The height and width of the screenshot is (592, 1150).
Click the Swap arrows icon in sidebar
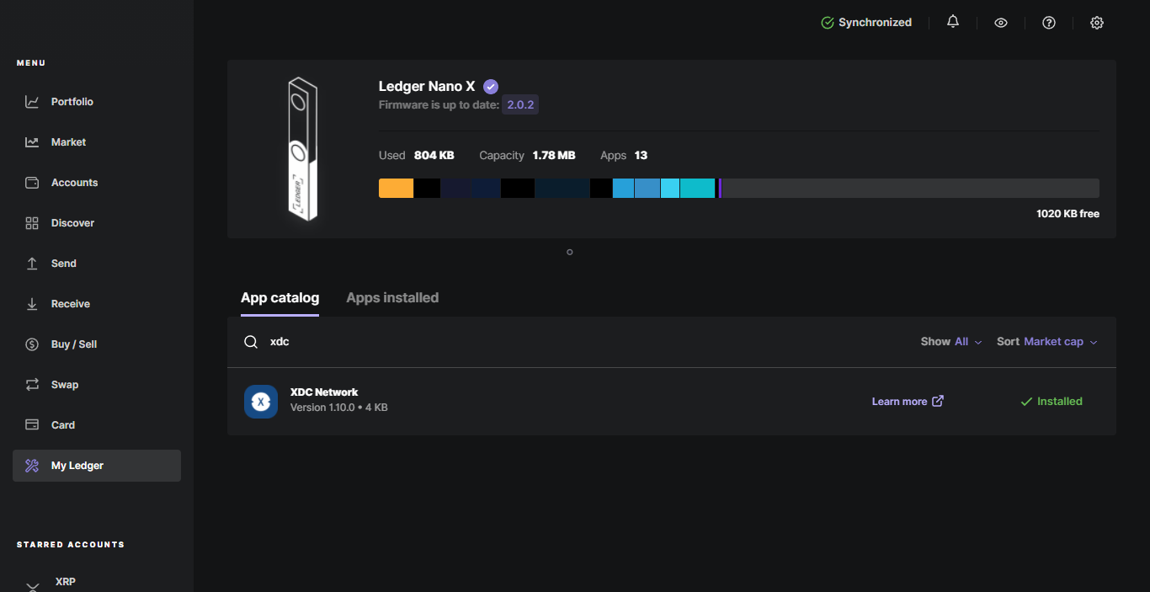(x=32, y=385)
